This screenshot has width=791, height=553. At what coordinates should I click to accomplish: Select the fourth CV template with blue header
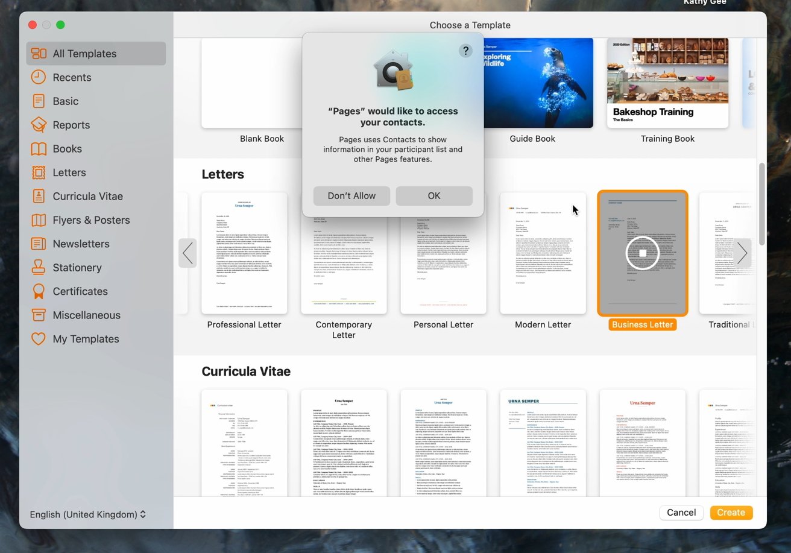click(543, 443)
